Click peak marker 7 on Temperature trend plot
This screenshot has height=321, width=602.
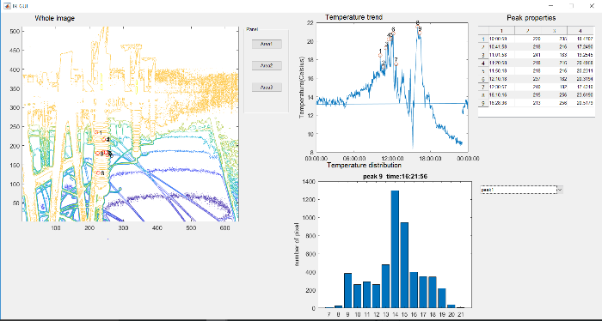[x=396, y=64]
